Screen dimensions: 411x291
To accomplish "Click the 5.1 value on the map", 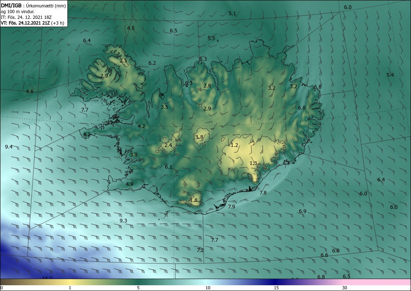I will coord(232,14).
